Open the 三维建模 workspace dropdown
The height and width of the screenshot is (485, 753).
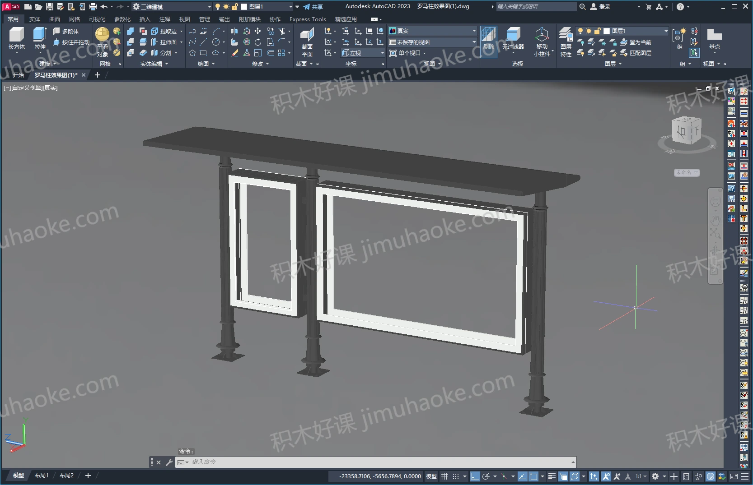(172, 7)
